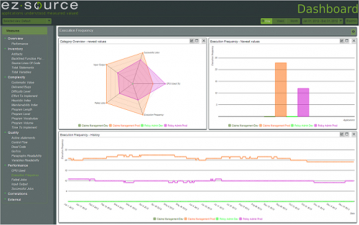Expand the External tree group
The height and width of the screenshot is (225, 359).
pyautogui.click(x=5, y=200)
